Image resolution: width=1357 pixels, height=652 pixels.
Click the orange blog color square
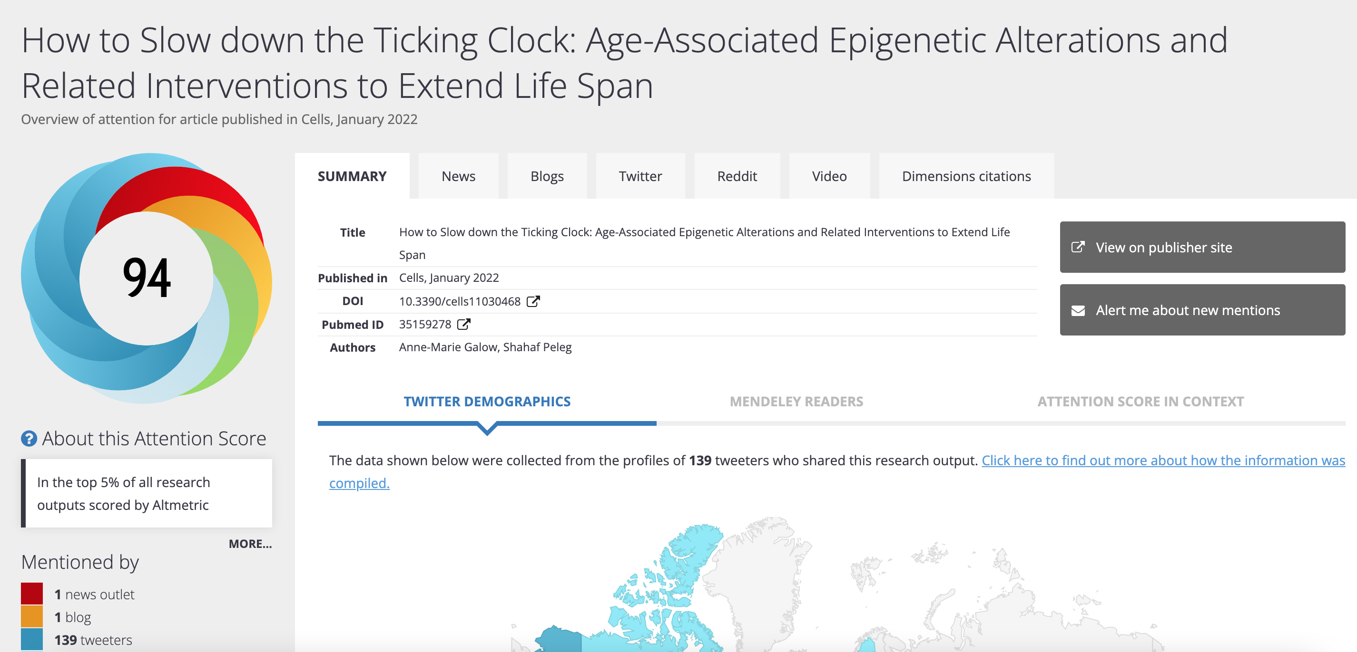pos(32,617)
